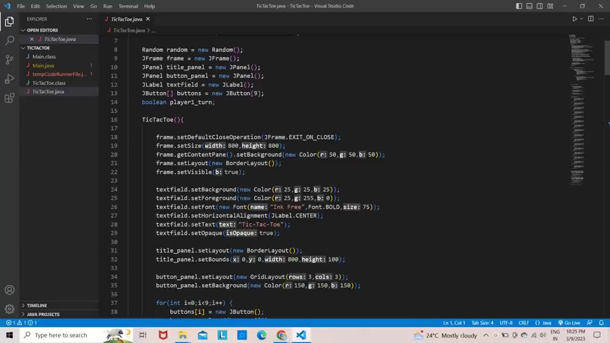Select the TicTacToe.java editor tab
Viewport: 610px width, 343px height.
click(126, 19)
